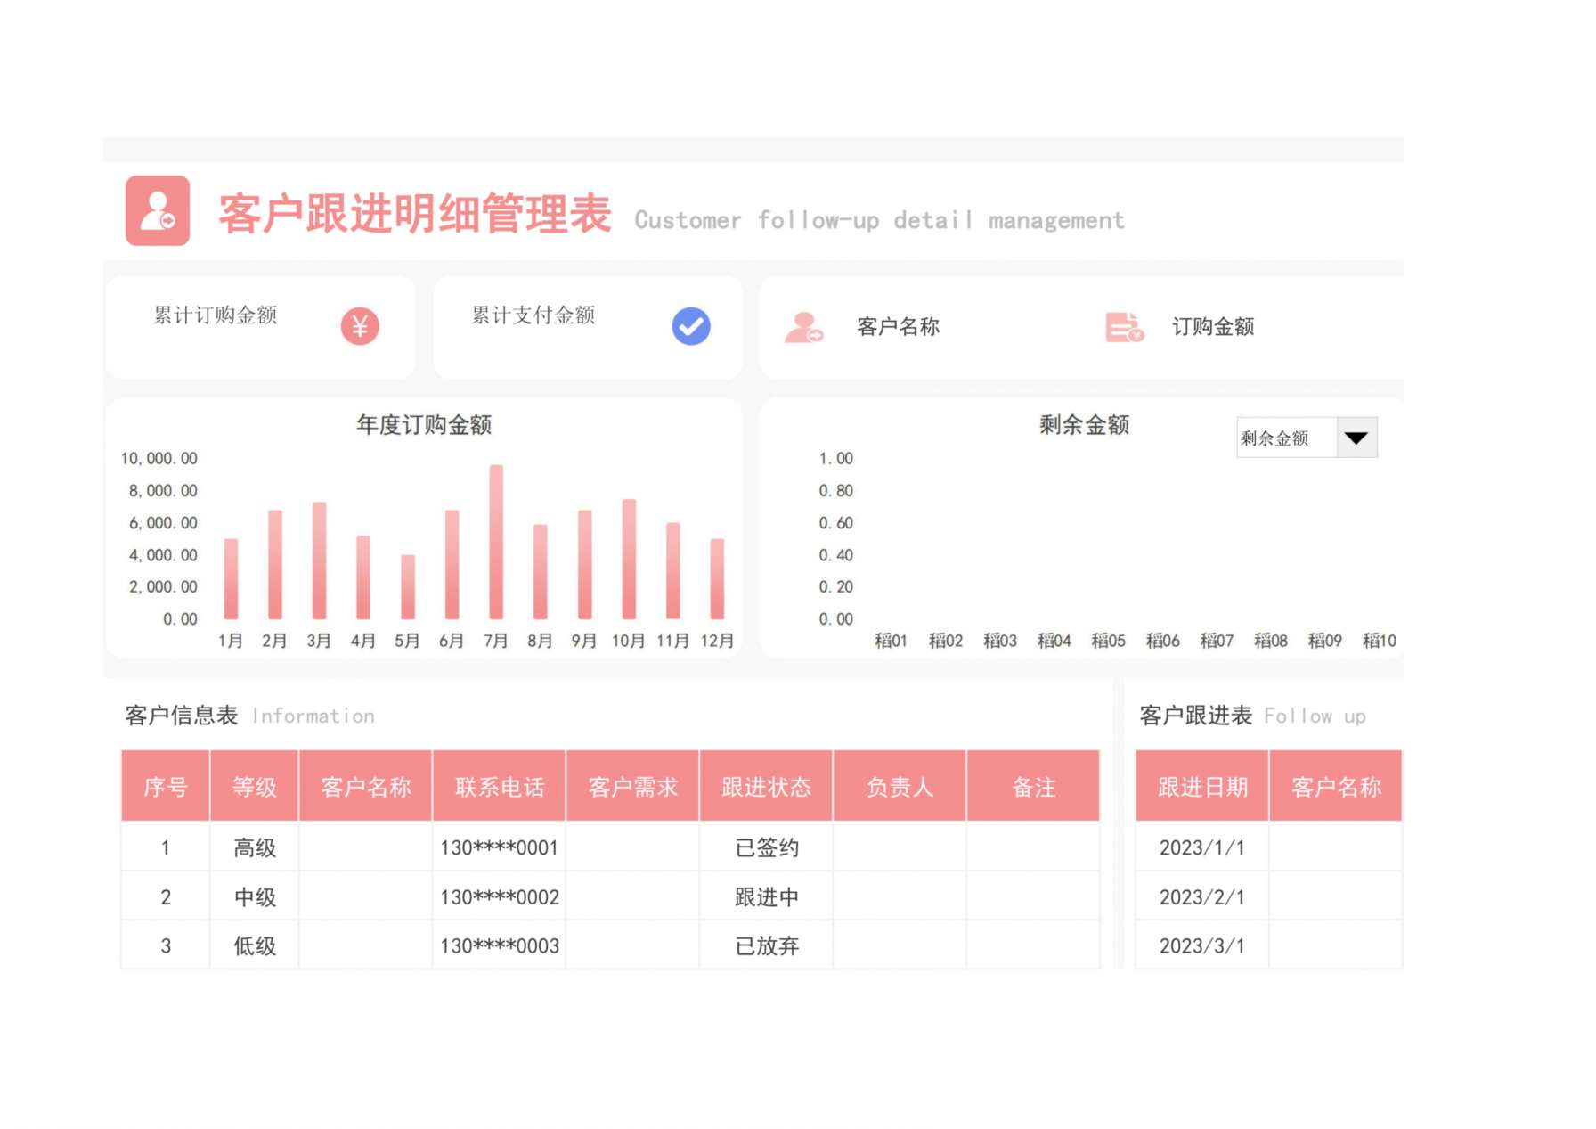Select the 已签约 status cell
This screenshot has height=1129, width=1596.
click(767, 847)
